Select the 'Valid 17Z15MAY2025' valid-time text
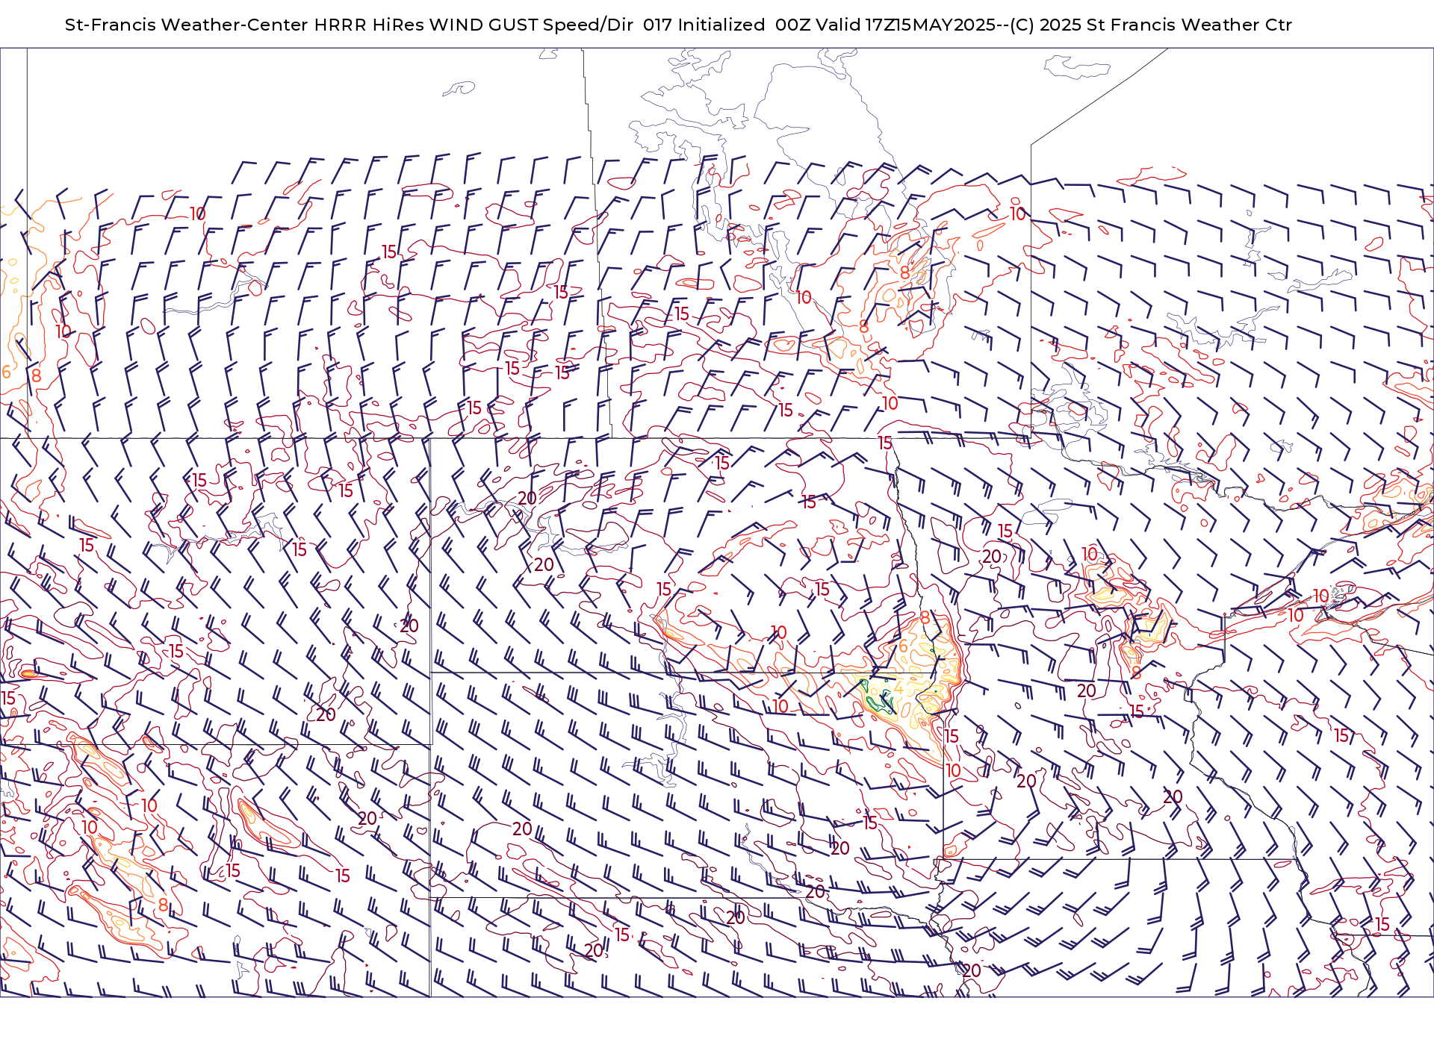The width and height of the screenshot is (1434, 1045). (x=906, y=25)
